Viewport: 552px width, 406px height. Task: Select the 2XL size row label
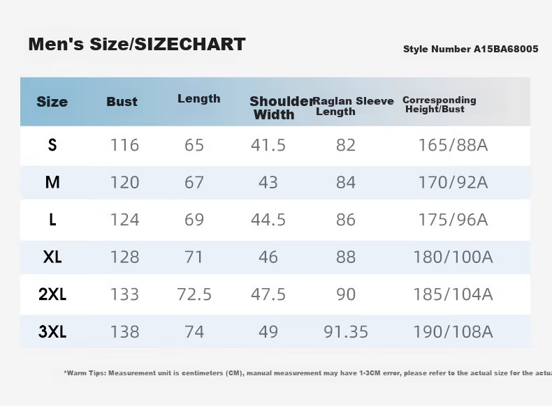[x=52, y=294]
